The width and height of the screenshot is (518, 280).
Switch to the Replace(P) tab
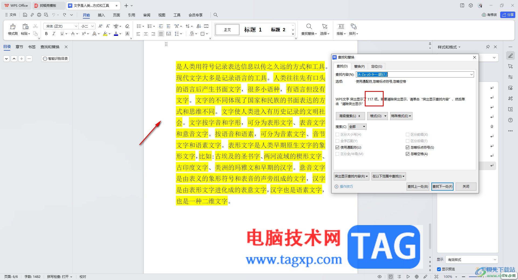click(x=359, y=66)
